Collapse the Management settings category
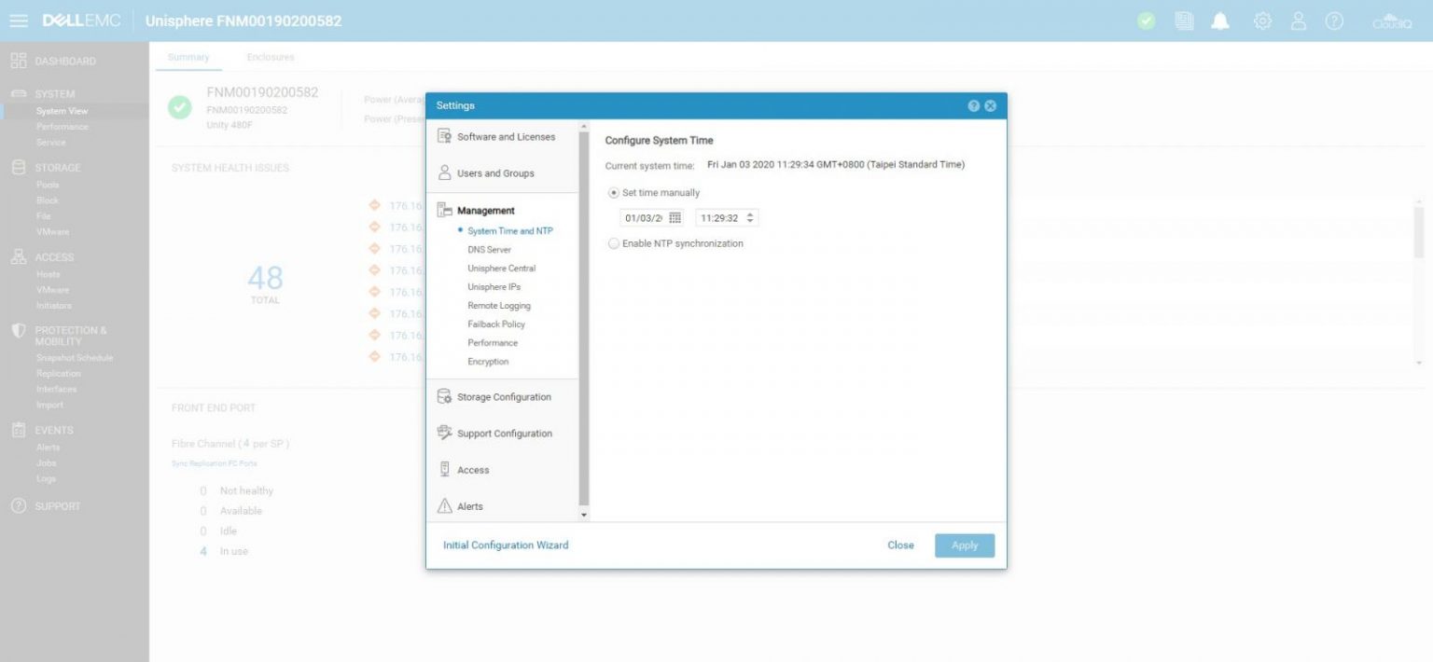This screenshot has width=1433, height=662. (486, 211)
